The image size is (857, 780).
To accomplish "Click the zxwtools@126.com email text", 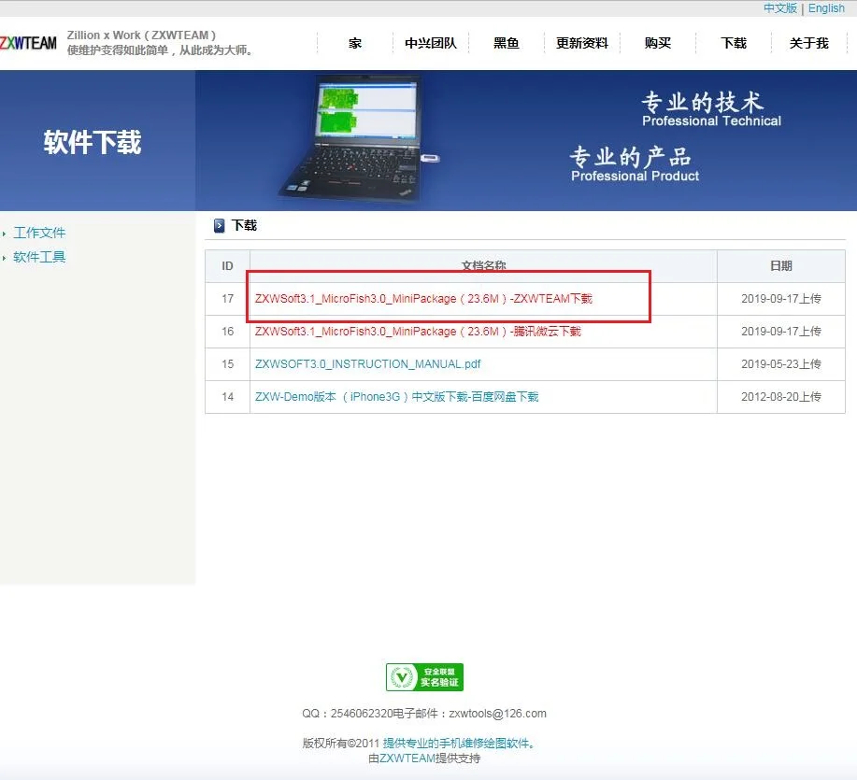I will pos(497,714).
